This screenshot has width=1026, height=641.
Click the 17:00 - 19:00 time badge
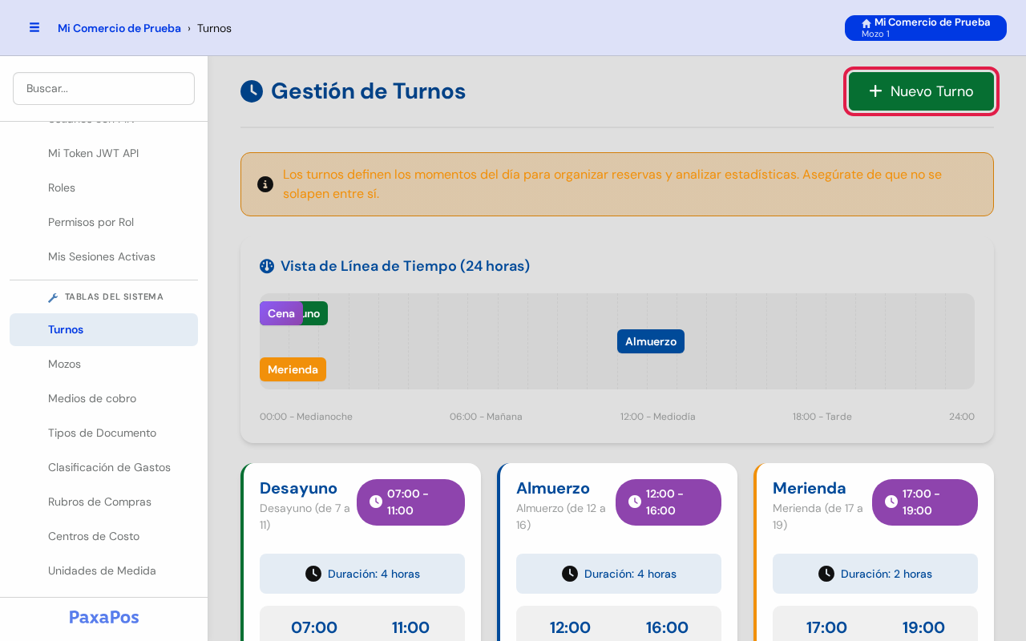tap(925, 502)
